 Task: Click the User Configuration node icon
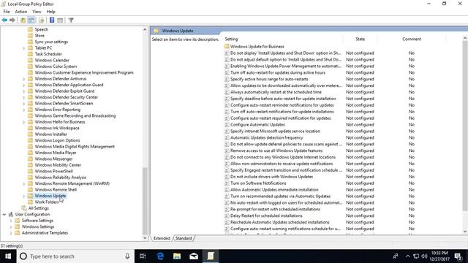click(x=11, y=214)
